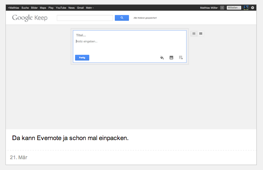Click the Alle Notizen gespeichert status text
This screenshot has width=263, height=170.
(x=145, y=18)
